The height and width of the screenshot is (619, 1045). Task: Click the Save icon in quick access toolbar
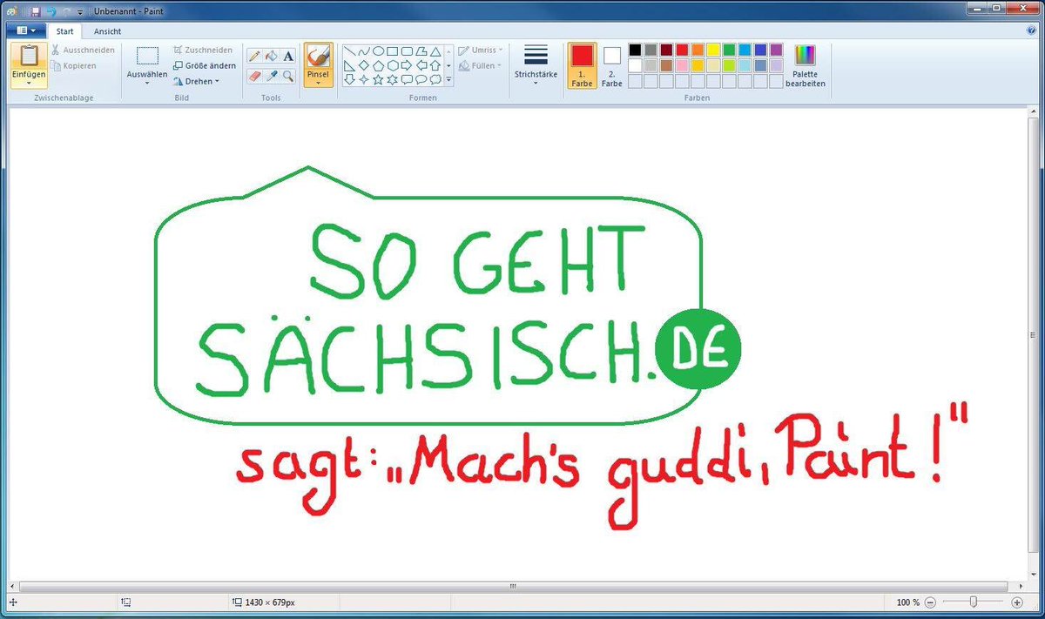click(x=36, y=12)
